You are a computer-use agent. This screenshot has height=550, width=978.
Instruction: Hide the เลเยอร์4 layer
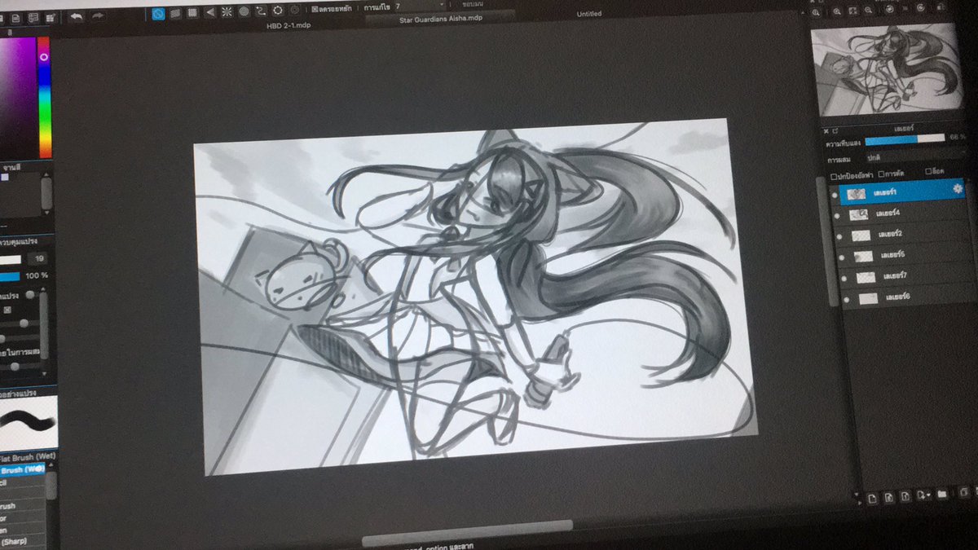click(x=837, y=216)
